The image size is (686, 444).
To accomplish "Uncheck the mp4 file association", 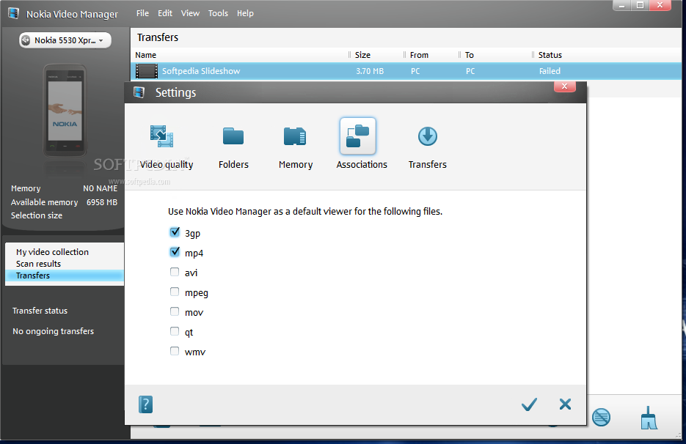I will 175,252.
